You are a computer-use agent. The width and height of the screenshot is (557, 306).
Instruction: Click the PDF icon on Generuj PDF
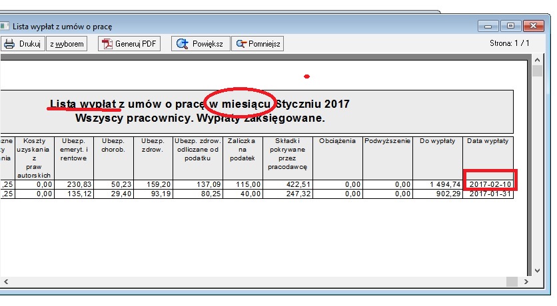[107, 44]
